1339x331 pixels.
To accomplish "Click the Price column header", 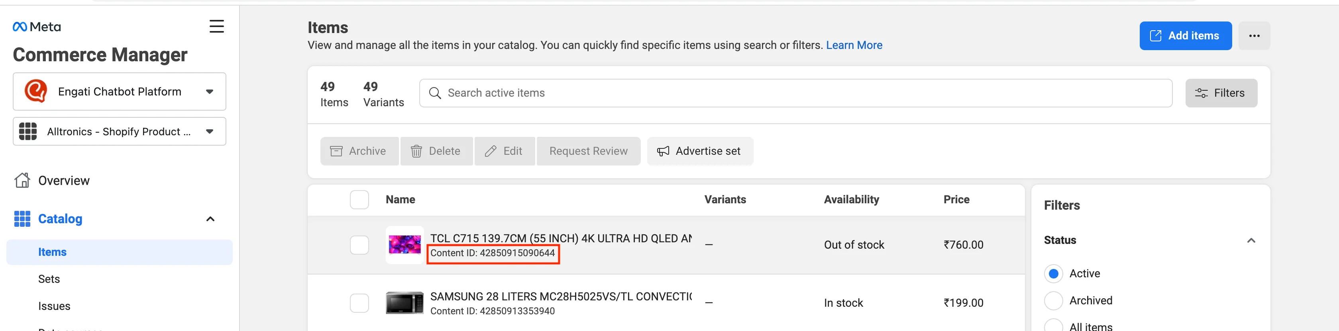I will click(x=956, y=200).
